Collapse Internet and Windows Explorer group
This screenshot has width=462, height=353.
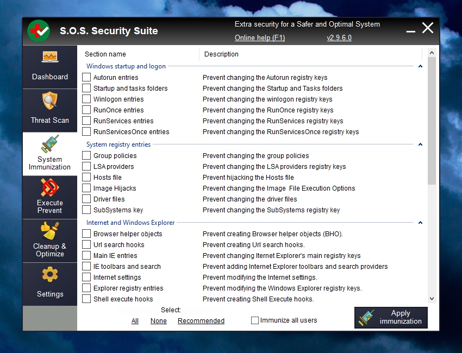coord(421,223)
